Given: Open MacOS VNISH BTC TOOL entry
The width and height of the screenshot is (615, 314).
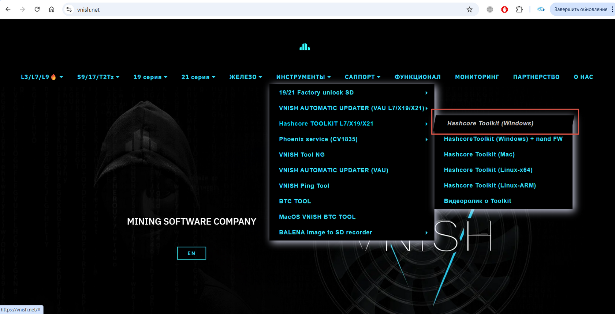Looking at the screenshot, I should [x=352, y=217].
